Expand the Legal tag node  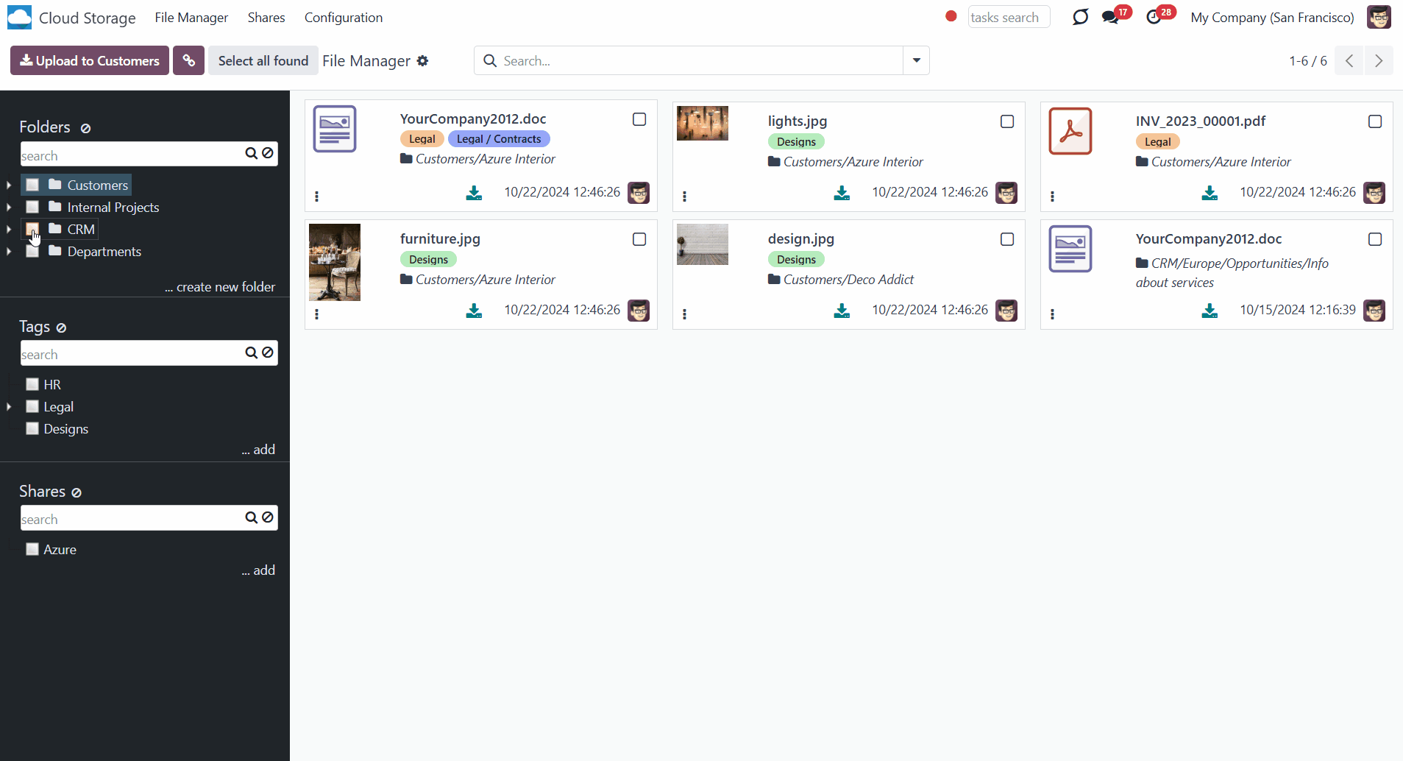click(9, 407)
